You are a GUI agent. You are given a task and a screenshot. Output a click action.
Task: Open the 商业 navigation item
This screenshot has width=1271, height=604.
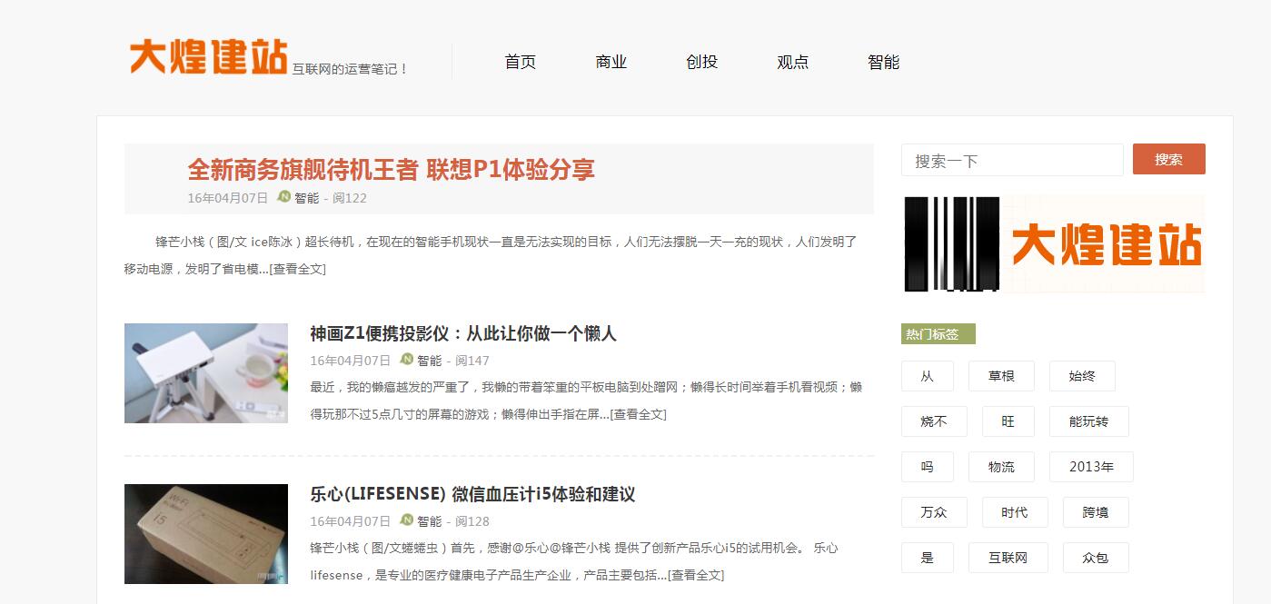pos(611,62)
